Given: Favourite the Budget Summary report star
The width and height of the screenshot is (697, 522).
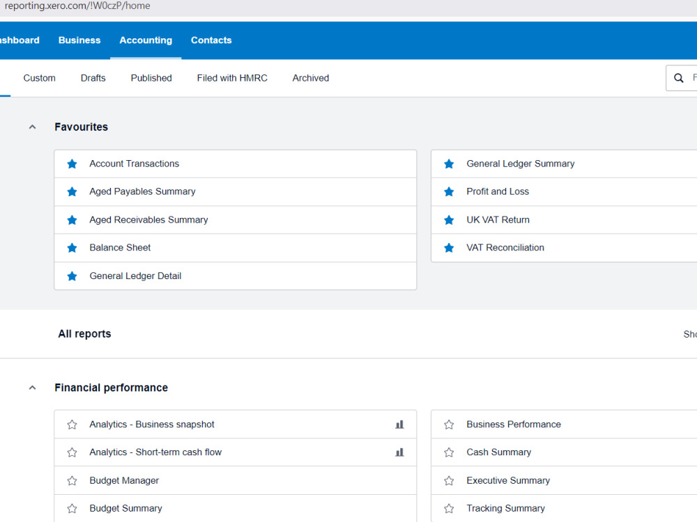Looking at the screenshot, I should pos(72,508).
